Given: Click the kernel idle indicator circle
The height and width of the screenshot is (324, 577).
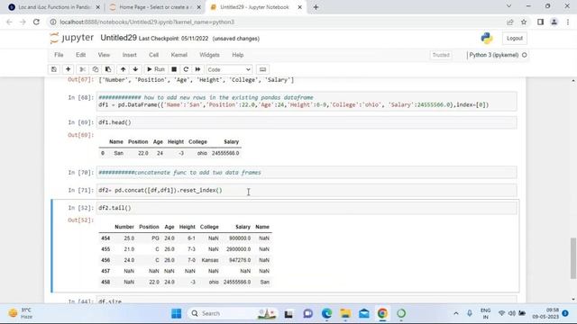Looking at the screenshot, I should (525, 55).
